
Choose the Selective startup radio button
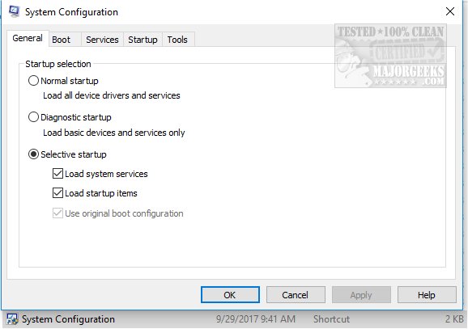(33, 154)
